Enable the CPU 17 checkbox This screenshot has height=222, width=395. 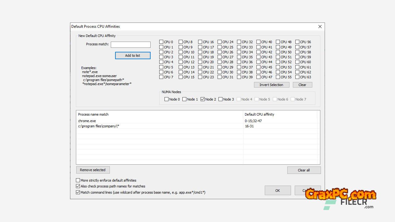coord(200,47)
